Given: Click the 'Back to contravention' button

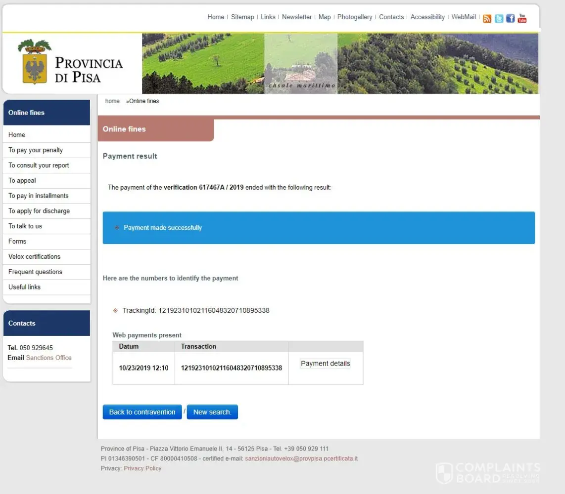Looking at the screenshot, I should pos(142,412).
